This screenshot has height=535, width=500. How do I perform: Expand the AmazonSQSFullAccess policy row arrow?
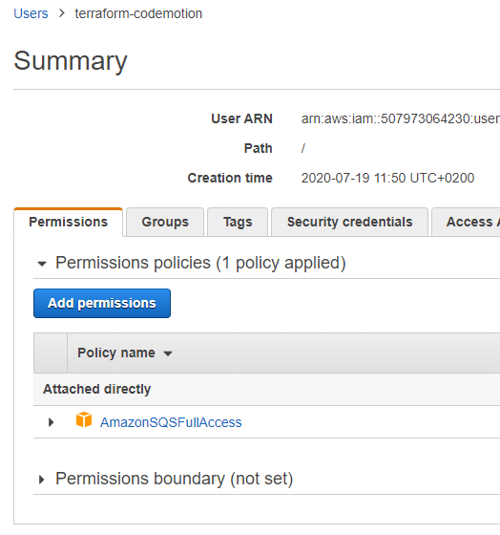point(52,422)
